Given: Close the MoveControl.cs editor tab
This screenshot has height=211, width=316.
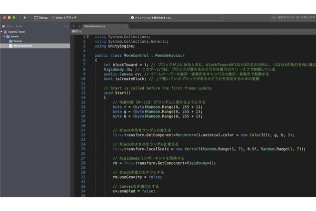Looking at the screenshot, I should [125, 26].
